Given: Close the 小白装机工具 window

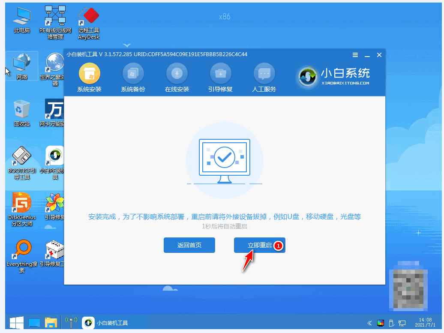Looking at the screenshot, I should (x=379, y=55).
